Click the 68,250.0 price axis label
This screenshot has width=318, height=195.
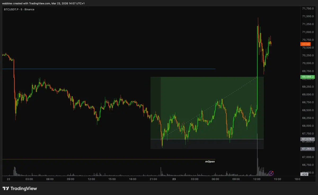pos(308,118)
